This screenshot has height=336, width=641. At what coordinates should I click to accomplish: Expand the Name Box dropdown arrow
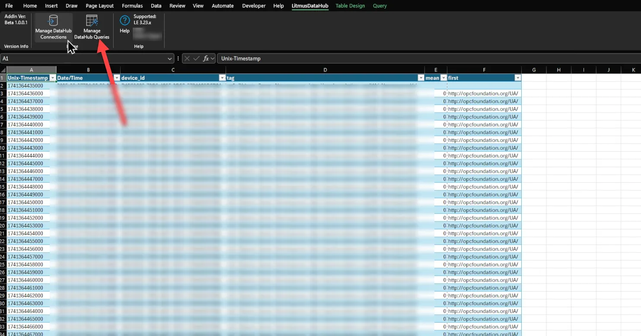(170, 58)
